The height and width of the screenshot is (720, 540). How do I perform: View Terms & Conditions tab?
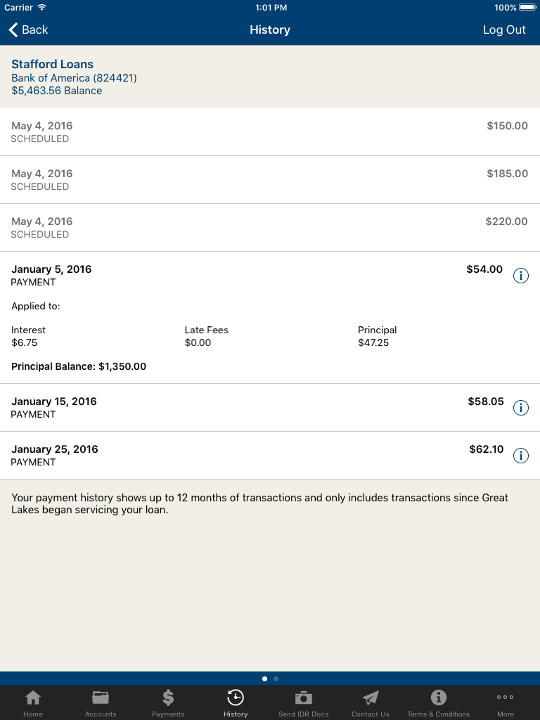coord(439,703)
